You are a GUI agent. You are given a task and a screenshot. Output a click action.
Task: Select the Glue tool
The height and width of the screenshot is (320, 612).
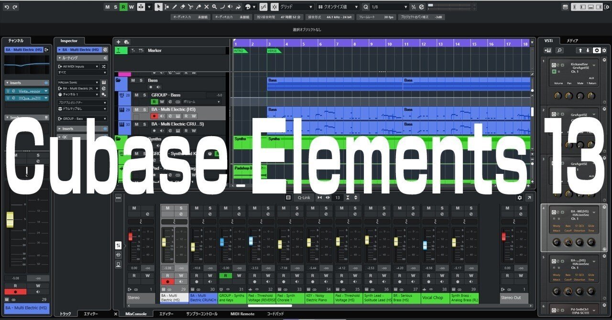click(199, 7)
